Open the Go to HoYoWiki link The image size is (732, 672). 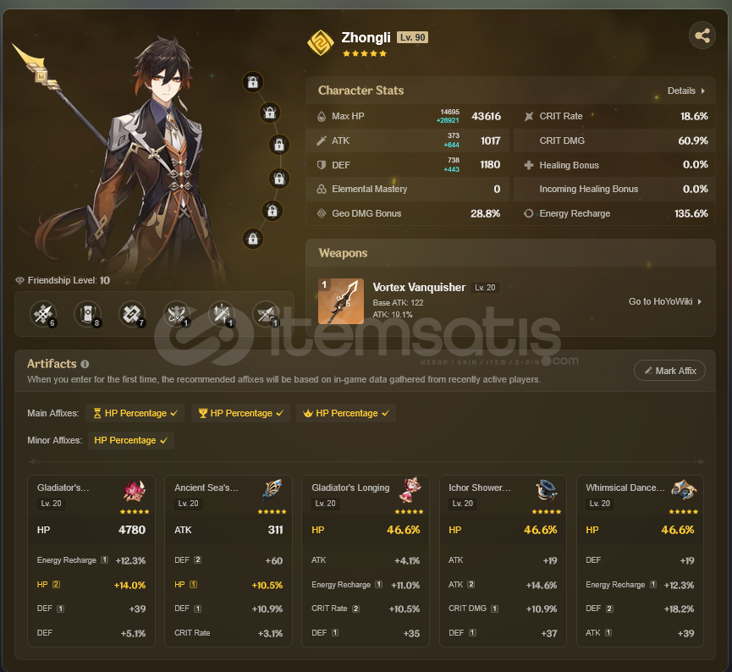pos(665,301)
